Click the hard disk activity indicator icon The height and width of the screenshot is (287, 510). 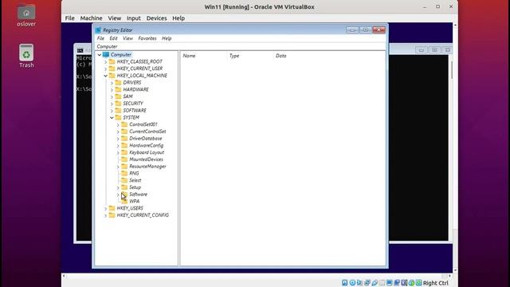click(345, 283)
